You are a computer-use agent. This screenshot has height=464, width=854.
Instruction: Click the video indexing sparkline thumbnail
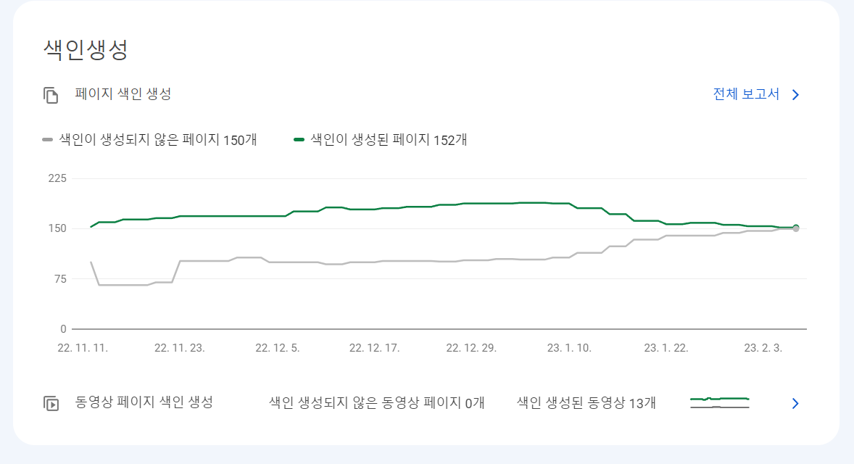pyautogui.click(x=719, y=400)
